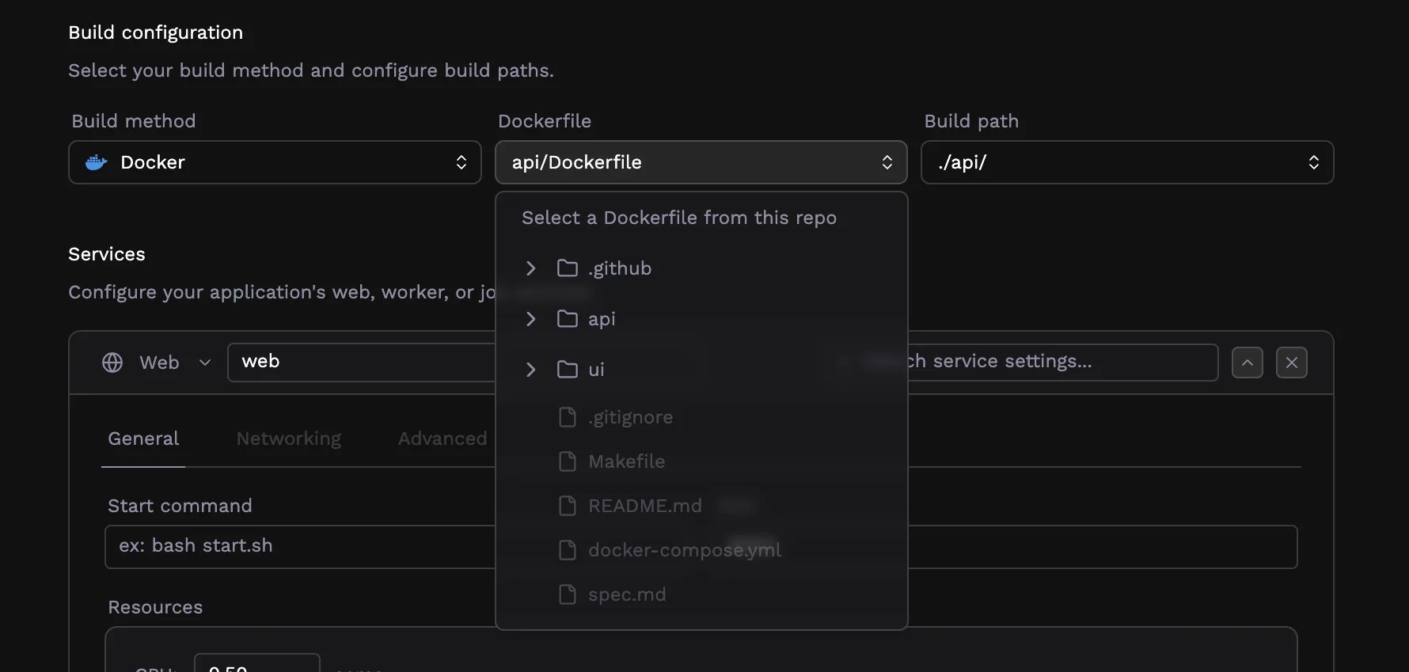This screenshot has height=672, width=1409.
Task: Click the service name field containing web
Action: click(x=362, y=363)
